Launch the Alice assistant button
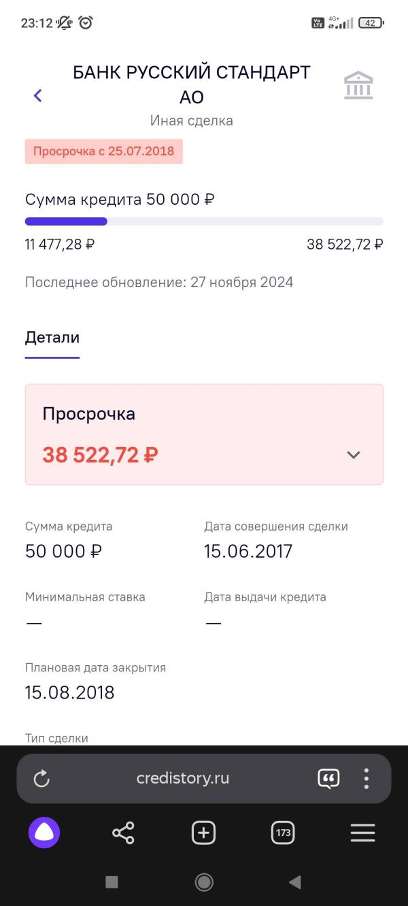 pyautogui.click(x=44, y=833)
